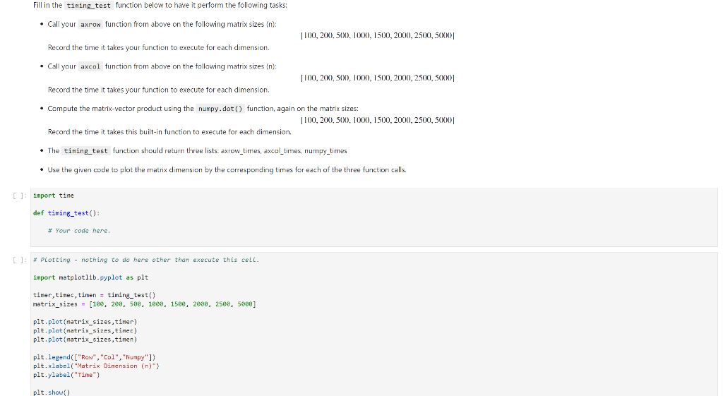The height and width of the screenshot is (396, 723).
Task: Click the plt.legend Row Col Numpy line
Action: tap(95, 357)
